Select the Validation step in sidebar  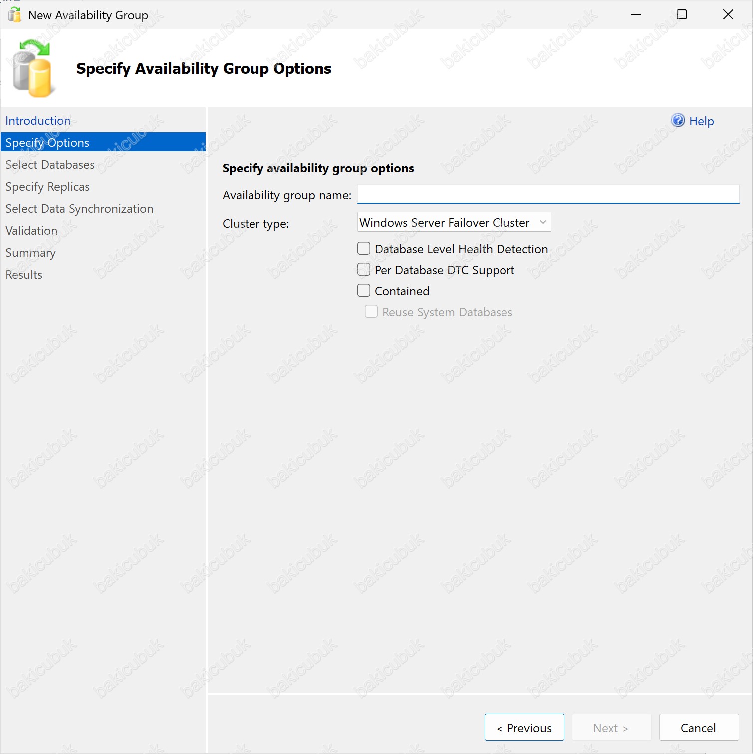click(x=31, y=231)
